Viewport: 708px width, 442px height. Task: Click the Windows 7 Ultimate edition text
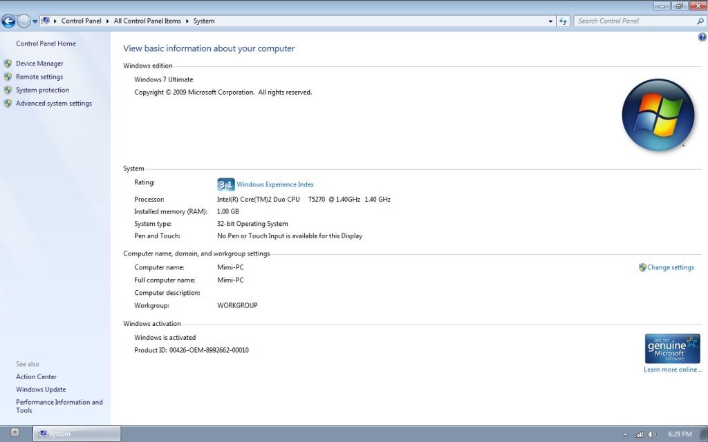pyautogui.click(x=163, y=79)
